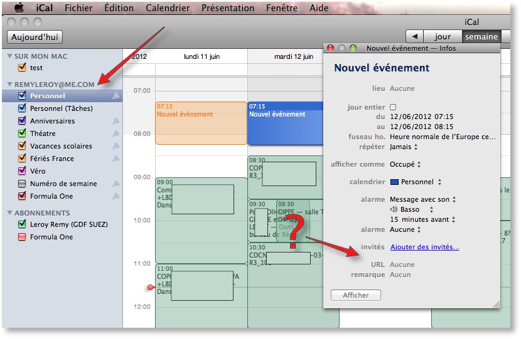The width and height of the screenshot is (521, 339).
Task: Select the blue 07:15 event on mardi
Action: click(286, 123)
